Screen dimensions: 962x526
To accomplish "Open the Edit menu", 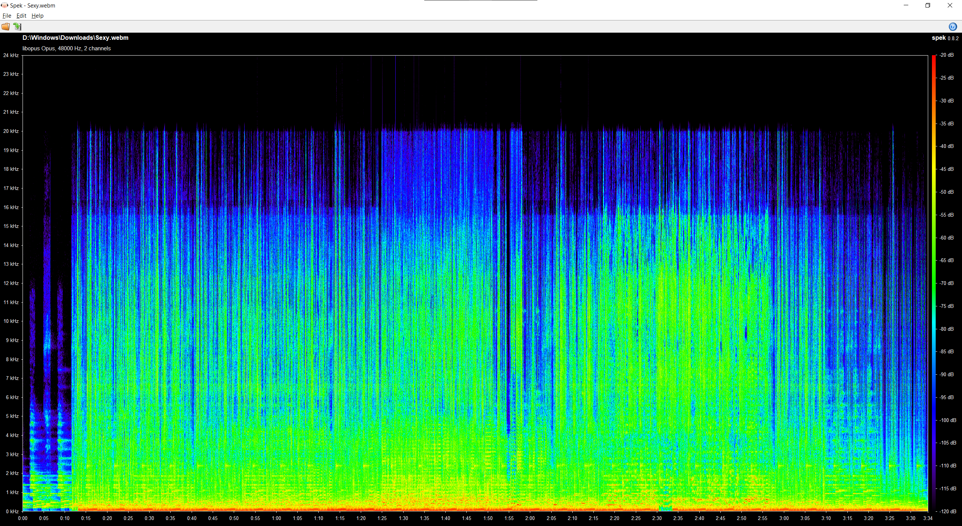I will click(21, 16).
